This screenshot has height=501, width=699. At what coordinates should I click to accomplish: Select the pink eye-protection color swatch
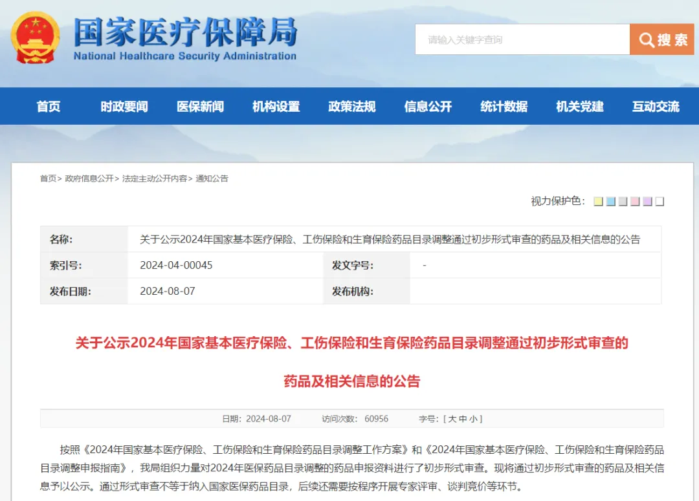point(636,201)
